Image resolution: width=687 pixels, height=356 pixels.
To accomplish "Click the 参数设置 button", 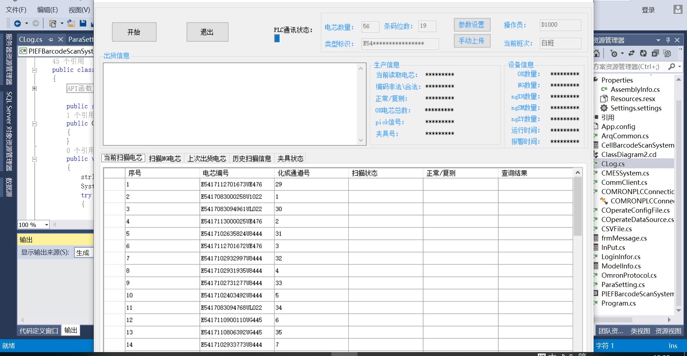I will (472, 25).
